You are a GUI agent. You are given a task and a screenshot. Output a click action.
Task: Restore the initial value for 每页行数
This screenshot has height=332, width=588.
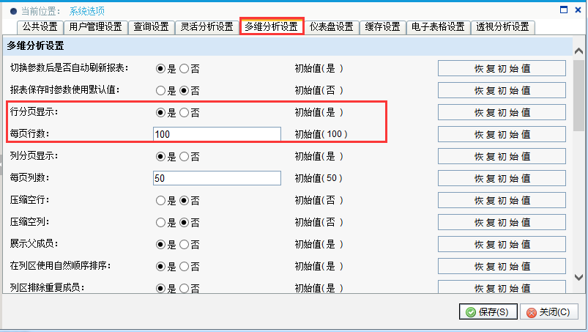point(502,134)
